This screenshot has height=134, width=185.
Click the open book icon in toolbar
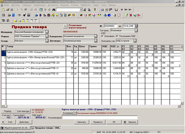[x=116, y=10]
